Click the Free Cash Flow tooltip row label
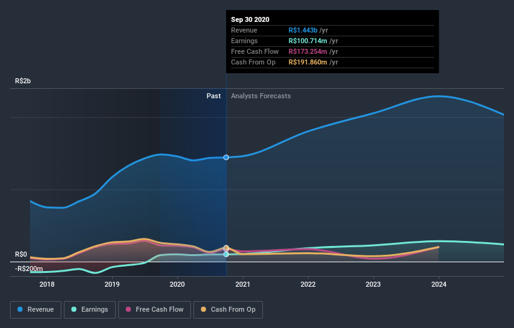 pos(255,51)
